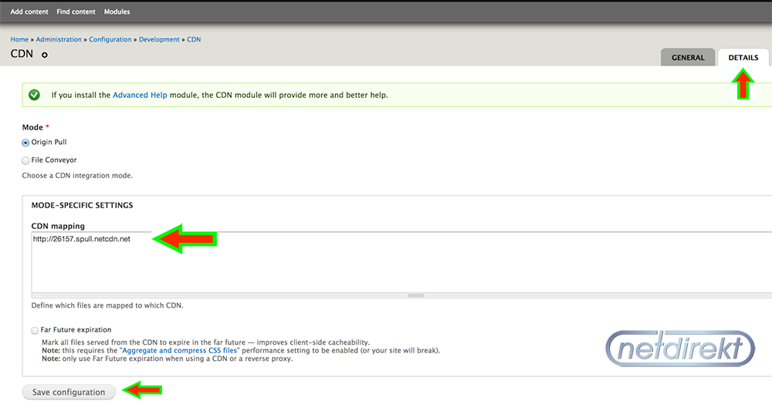Viewport: 772px width, 401px height.
Task: Navigate to the Administration breadcrumb
Action: pyautogui.click(x=59, y=39)
